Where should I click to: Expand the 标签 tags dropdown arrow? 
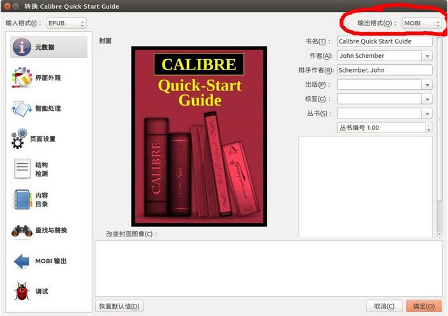click(427, 99)
